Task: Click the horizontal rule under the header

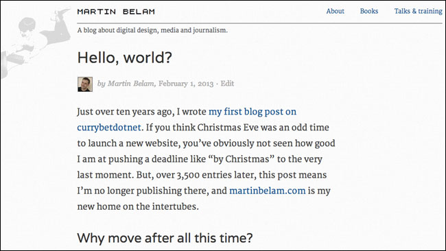Action: (259, 23)
